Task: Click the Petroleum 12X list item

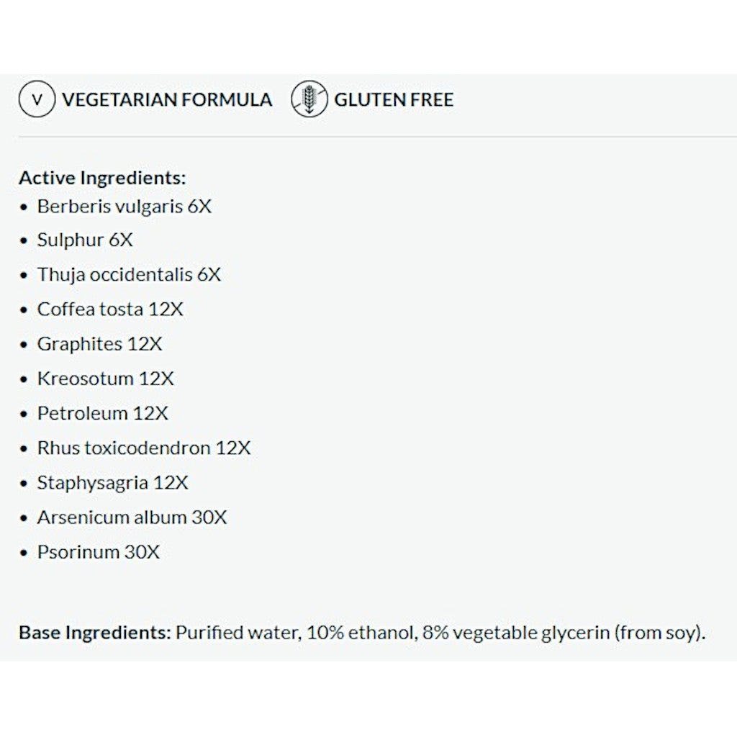Action: click(x=102, y=413)
